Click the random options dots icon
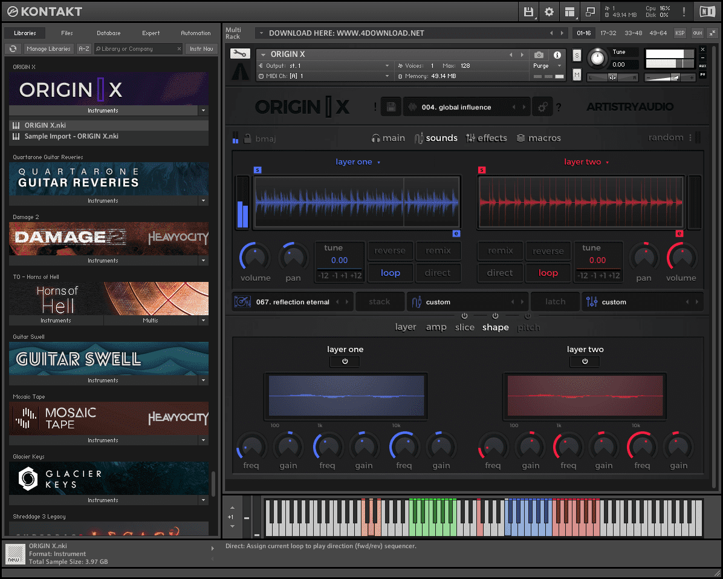Viewport: 723px width, 579px height. pos(690,137)
